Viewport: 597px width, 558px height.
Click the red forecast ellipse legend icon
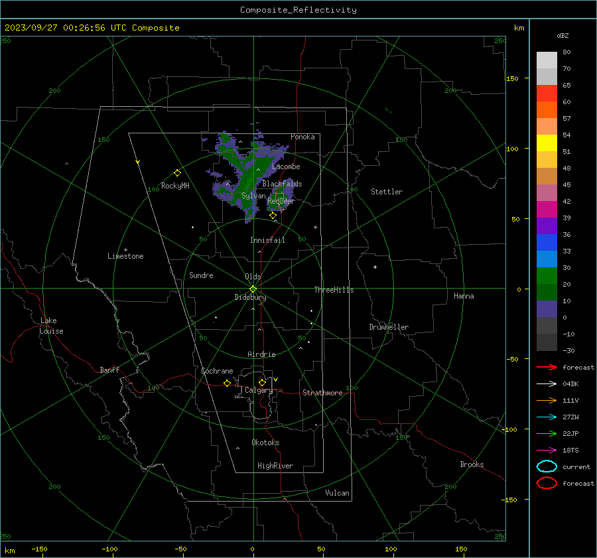point(547,483)
